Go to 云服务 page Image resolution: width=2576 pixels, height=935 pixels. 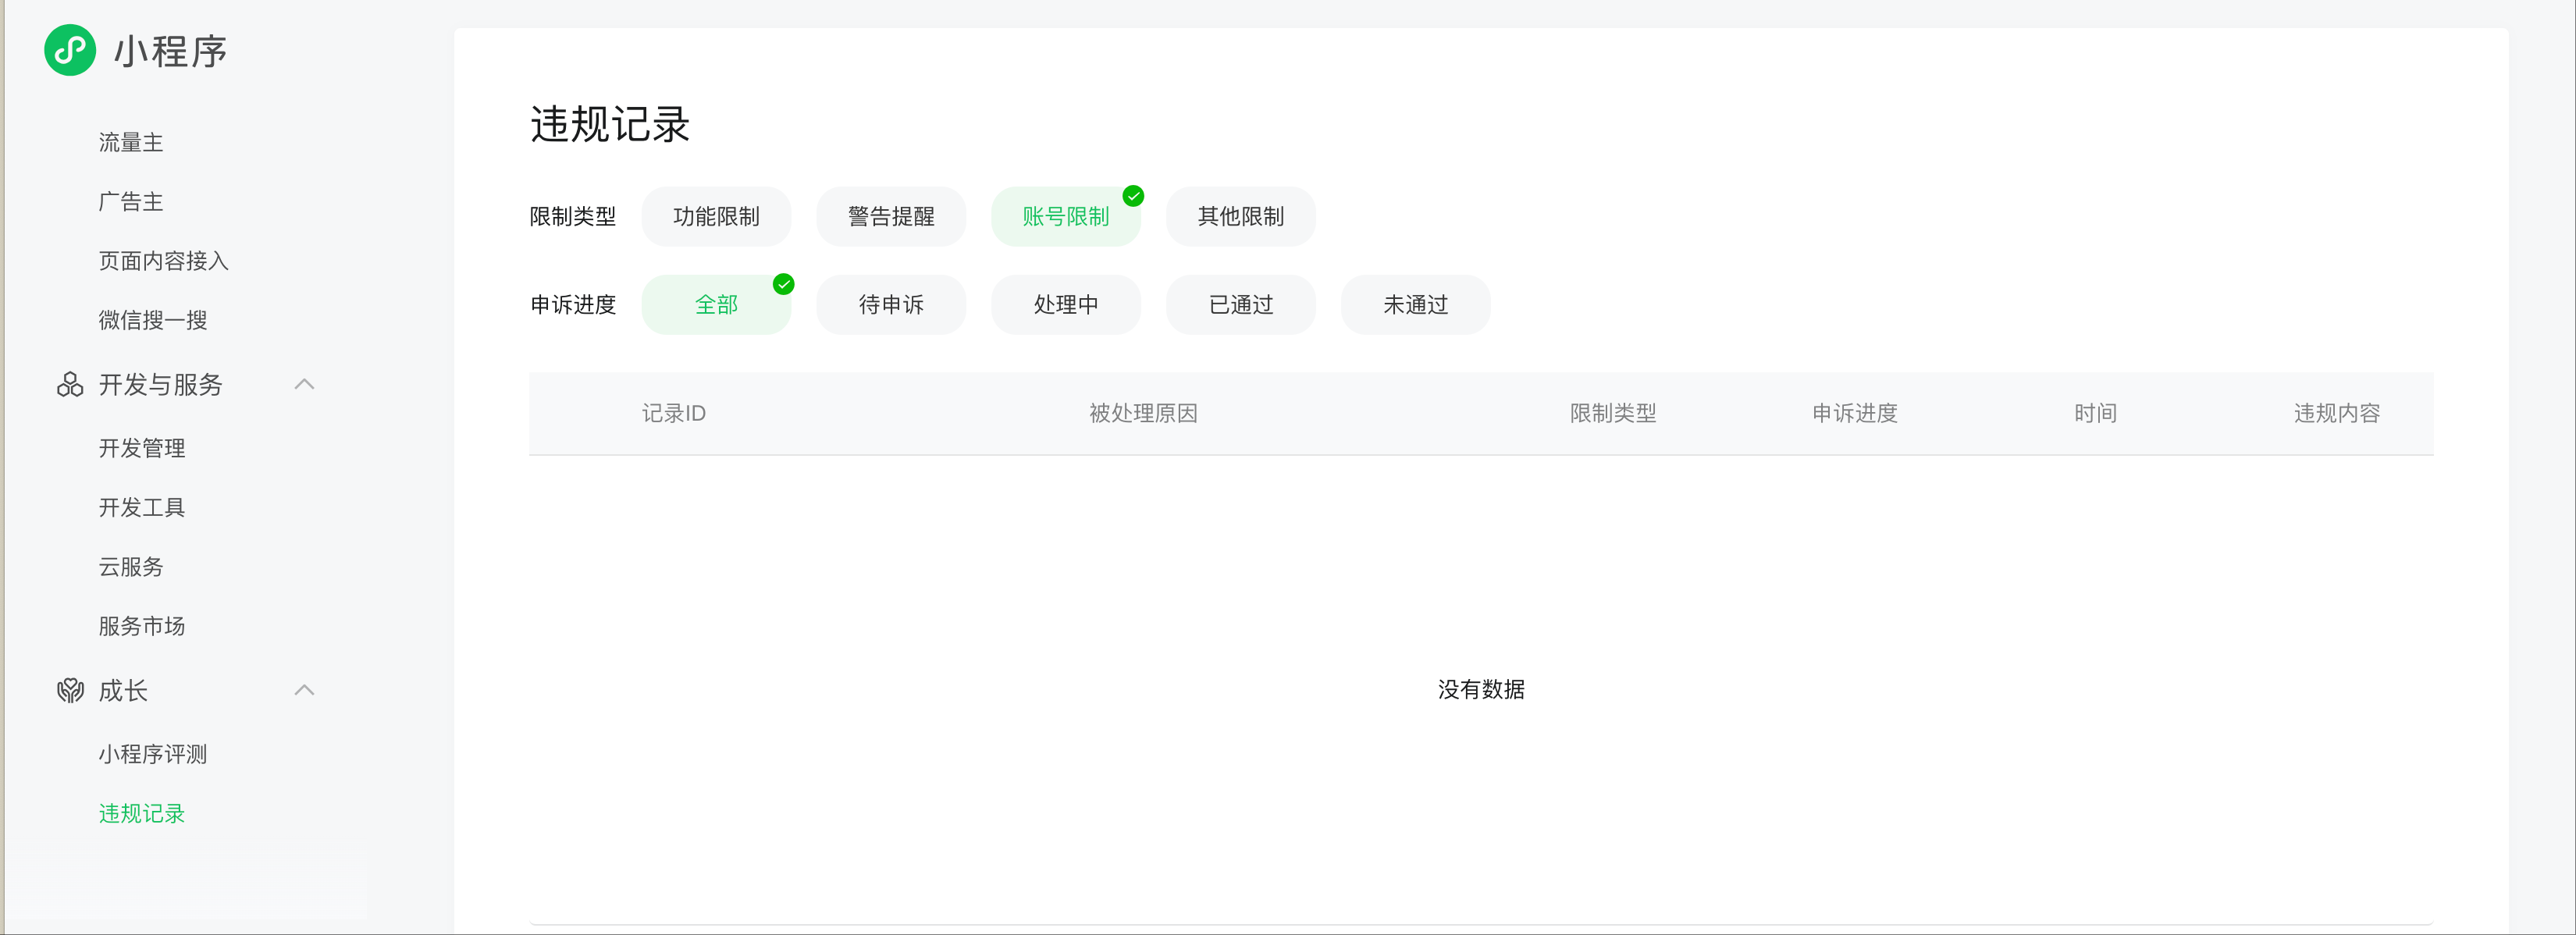131,567
